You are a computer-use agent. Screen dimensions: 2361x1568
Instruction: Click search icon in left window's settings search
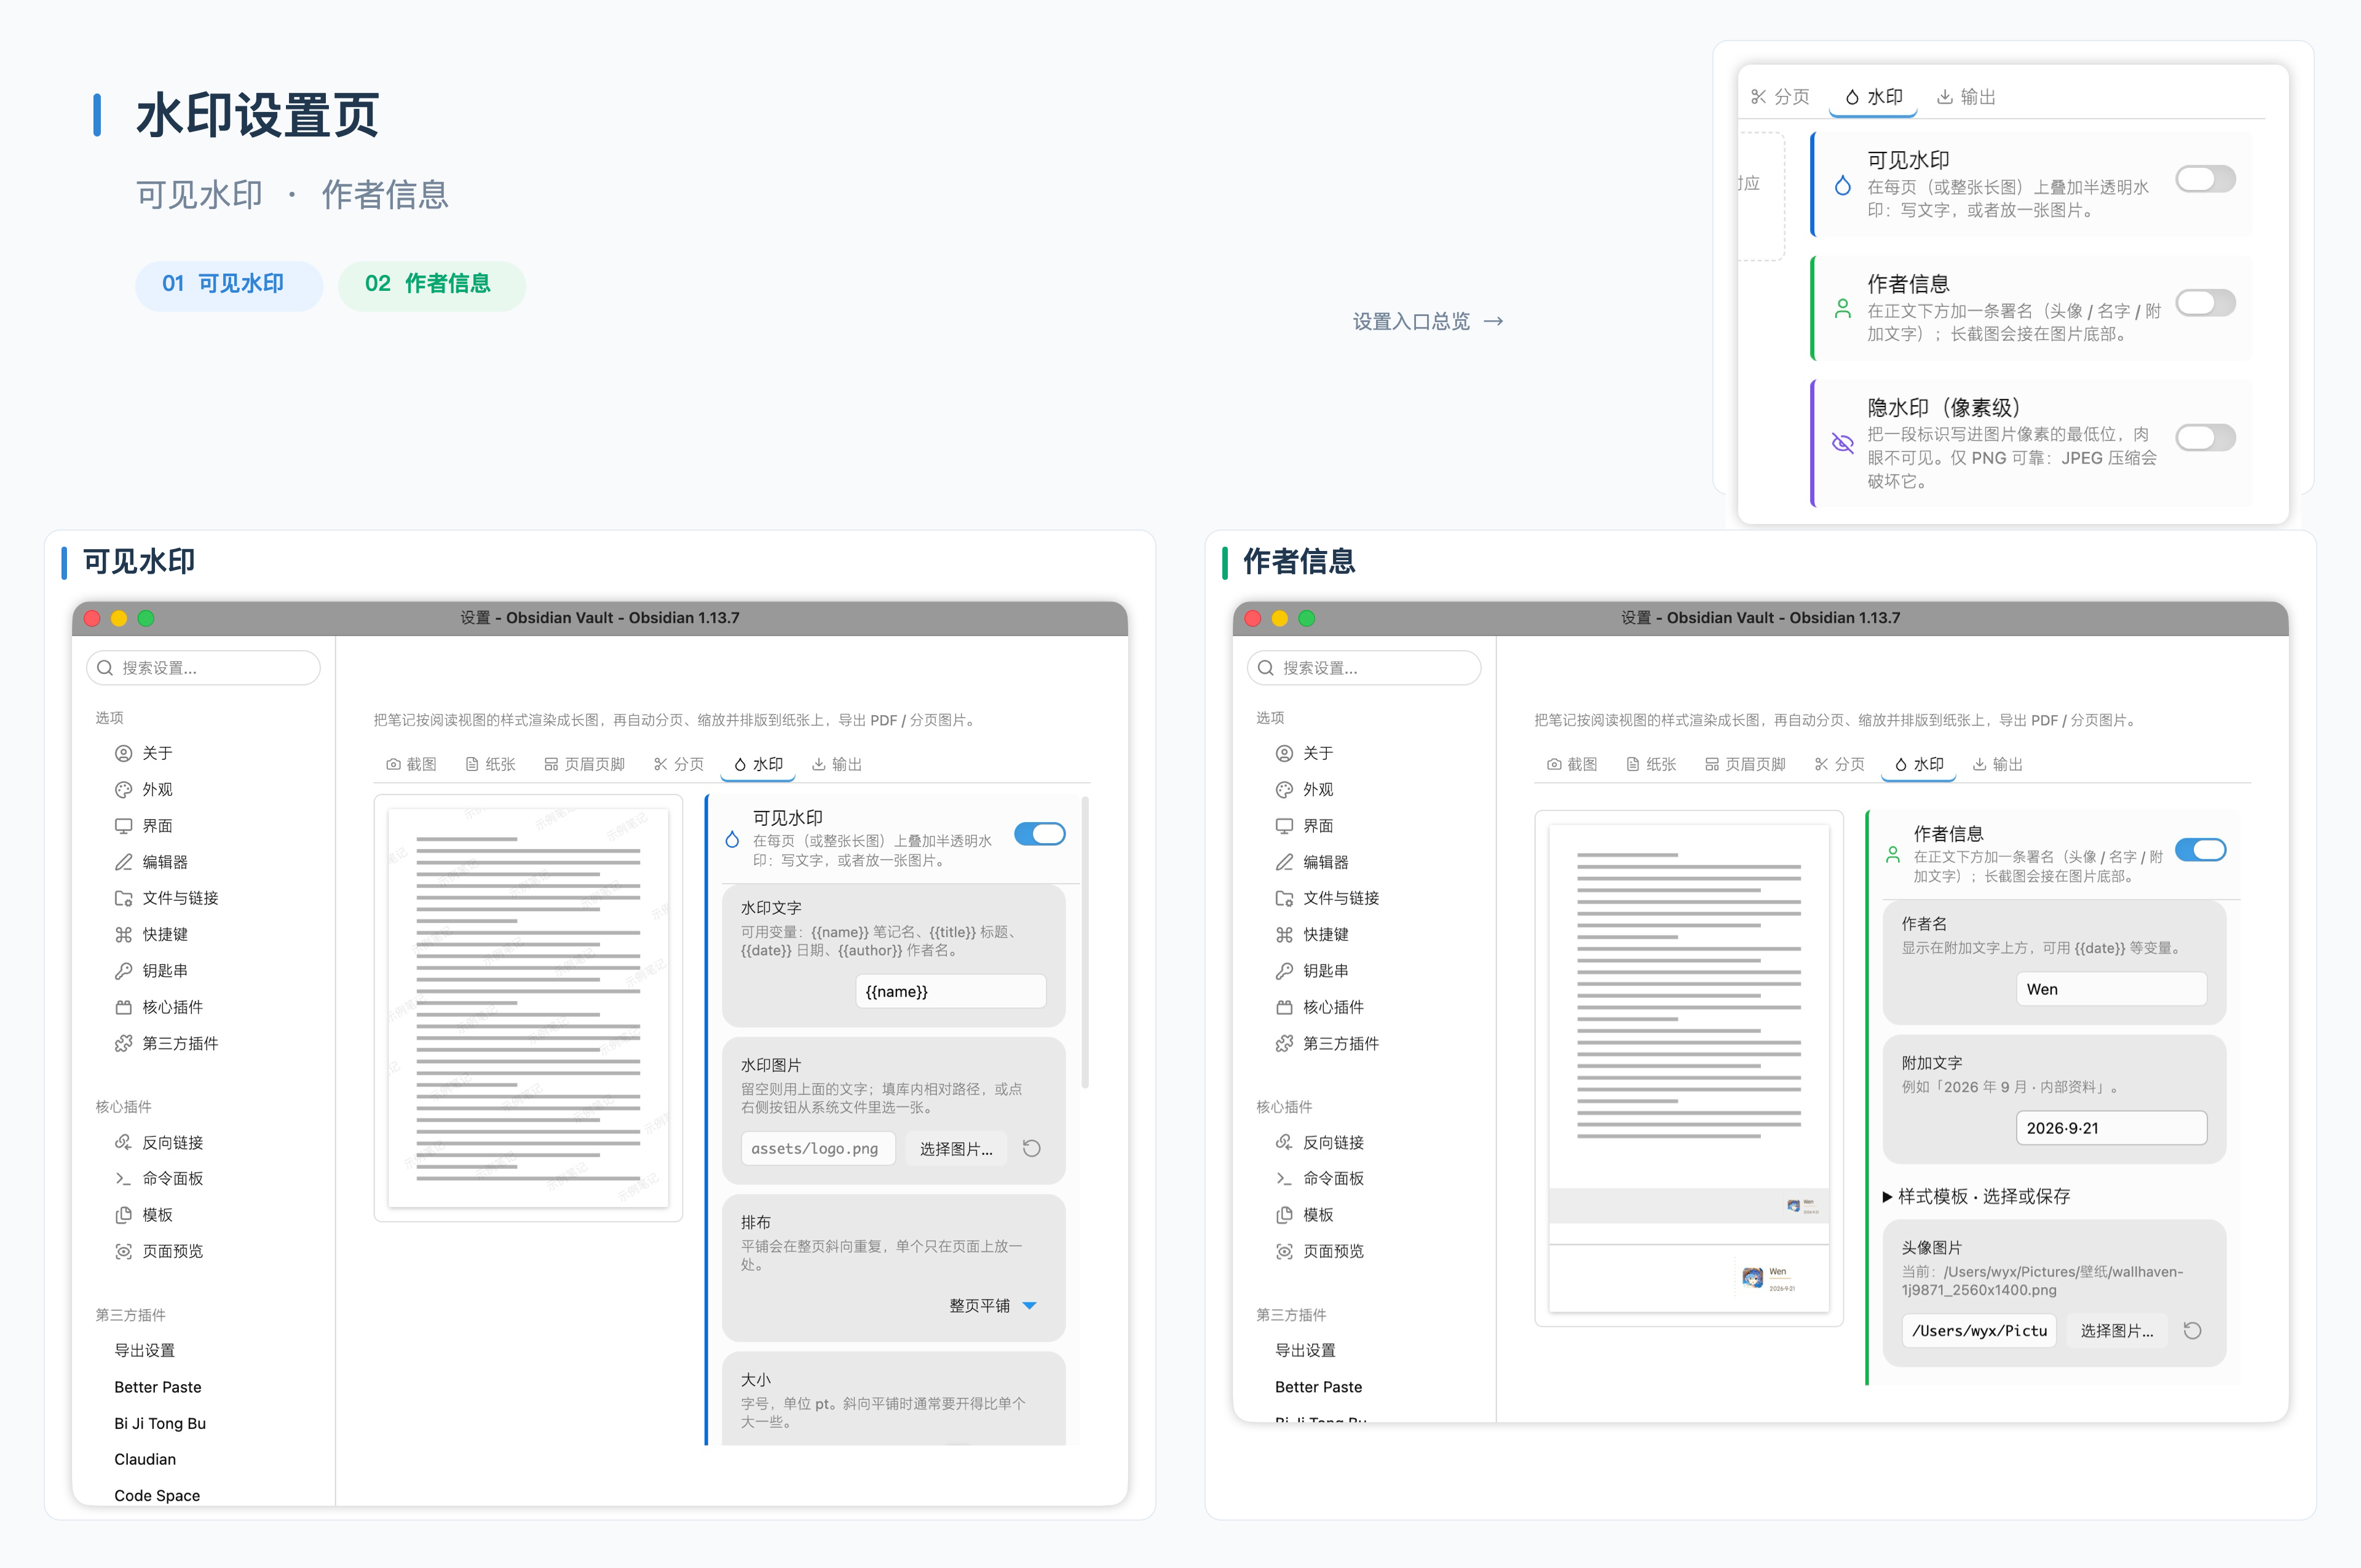105,668
